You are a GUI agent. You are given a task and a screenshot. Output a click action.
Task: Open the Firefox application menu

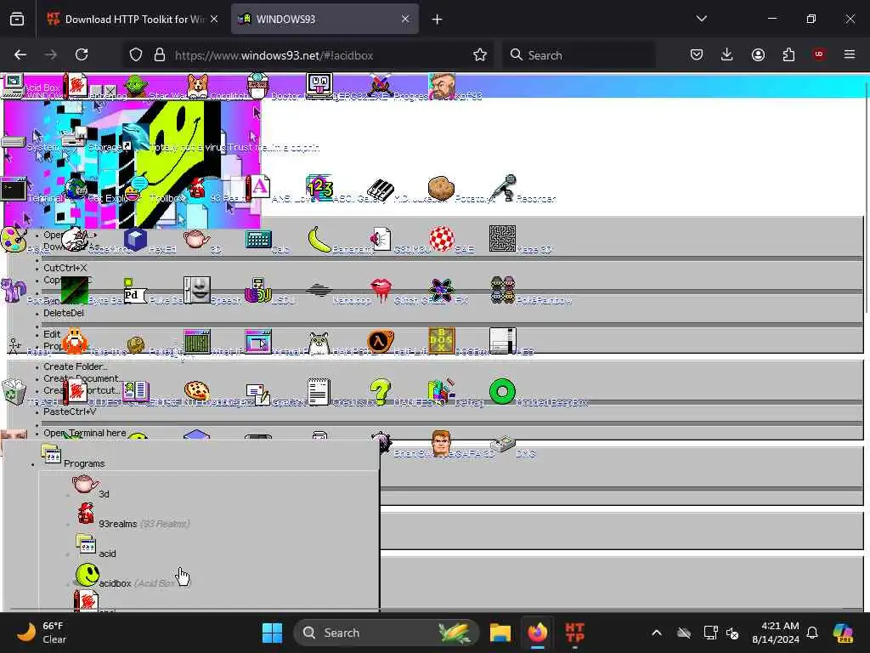point(850,54)
